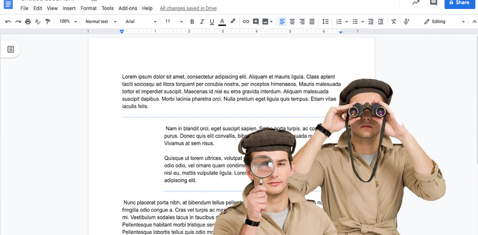Click the blue Share button
The image size is (478, 235).
point(459,3)
